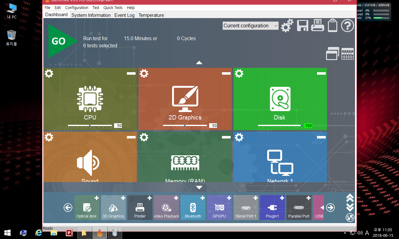
Task: Open Recycle Bin desktop icon
Action: (x=12, y=38)
